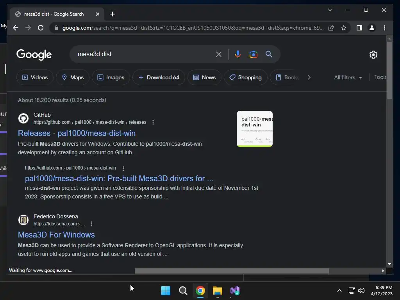Screen dimensions: 400x300
Task: Open clock and date panel
Action: [382, 291]
